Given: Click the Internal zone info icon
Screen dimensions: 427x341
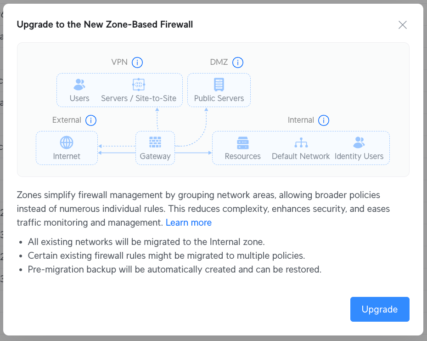Looking at the screenshot, I should (324, 120).
